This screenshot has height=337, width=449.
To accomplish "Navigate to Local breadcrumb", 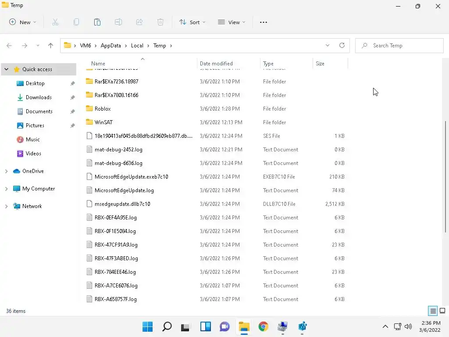I will (x=137, y=46).
